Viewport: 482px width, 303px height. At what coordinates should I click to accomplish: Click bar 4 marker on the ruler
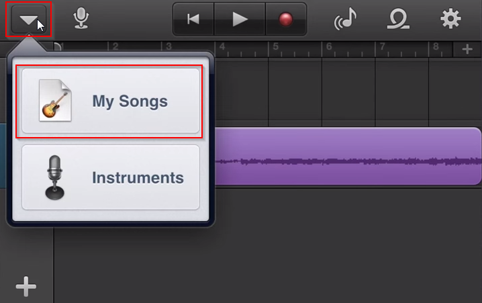coord(222,47)
